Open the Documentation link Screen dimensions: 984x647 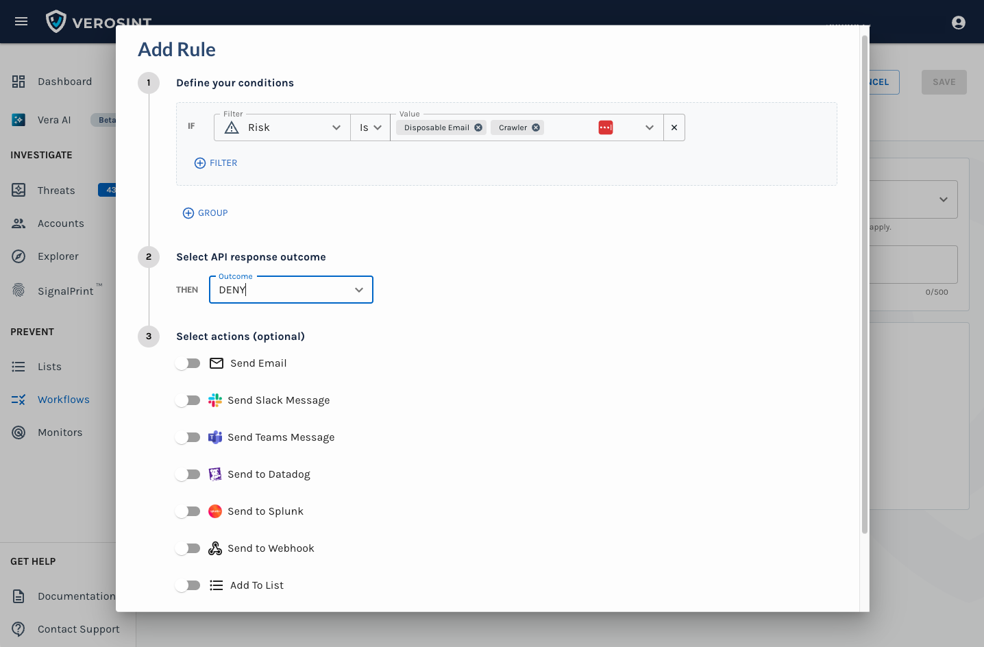point(77,596)
